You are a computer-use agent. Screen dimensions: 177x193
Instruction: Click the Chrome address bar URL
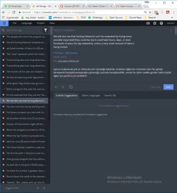point(64,12)
